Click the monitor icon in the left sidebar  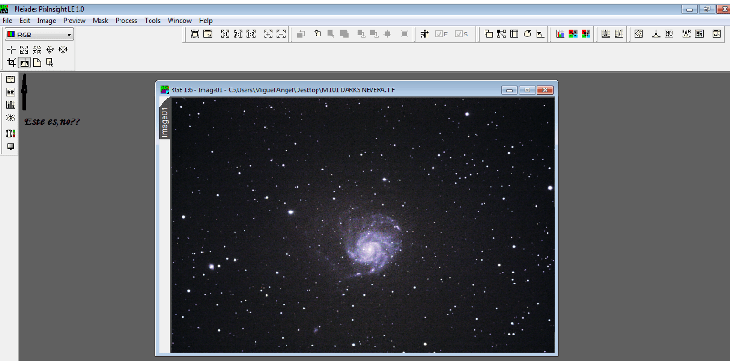(10, 147)
